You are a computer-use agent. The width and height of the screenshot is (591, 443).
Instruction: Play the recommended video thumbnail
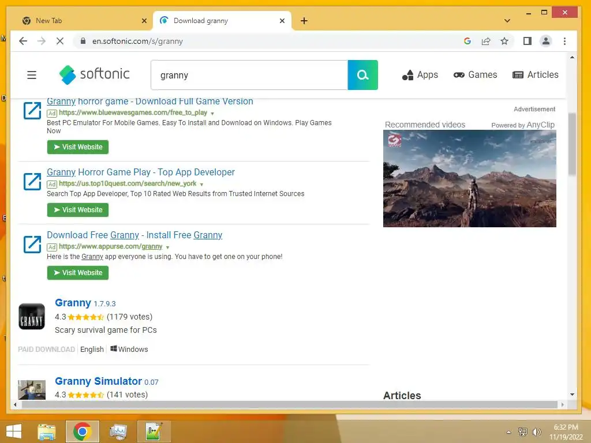pyautogui.click(x=470, y=179)
